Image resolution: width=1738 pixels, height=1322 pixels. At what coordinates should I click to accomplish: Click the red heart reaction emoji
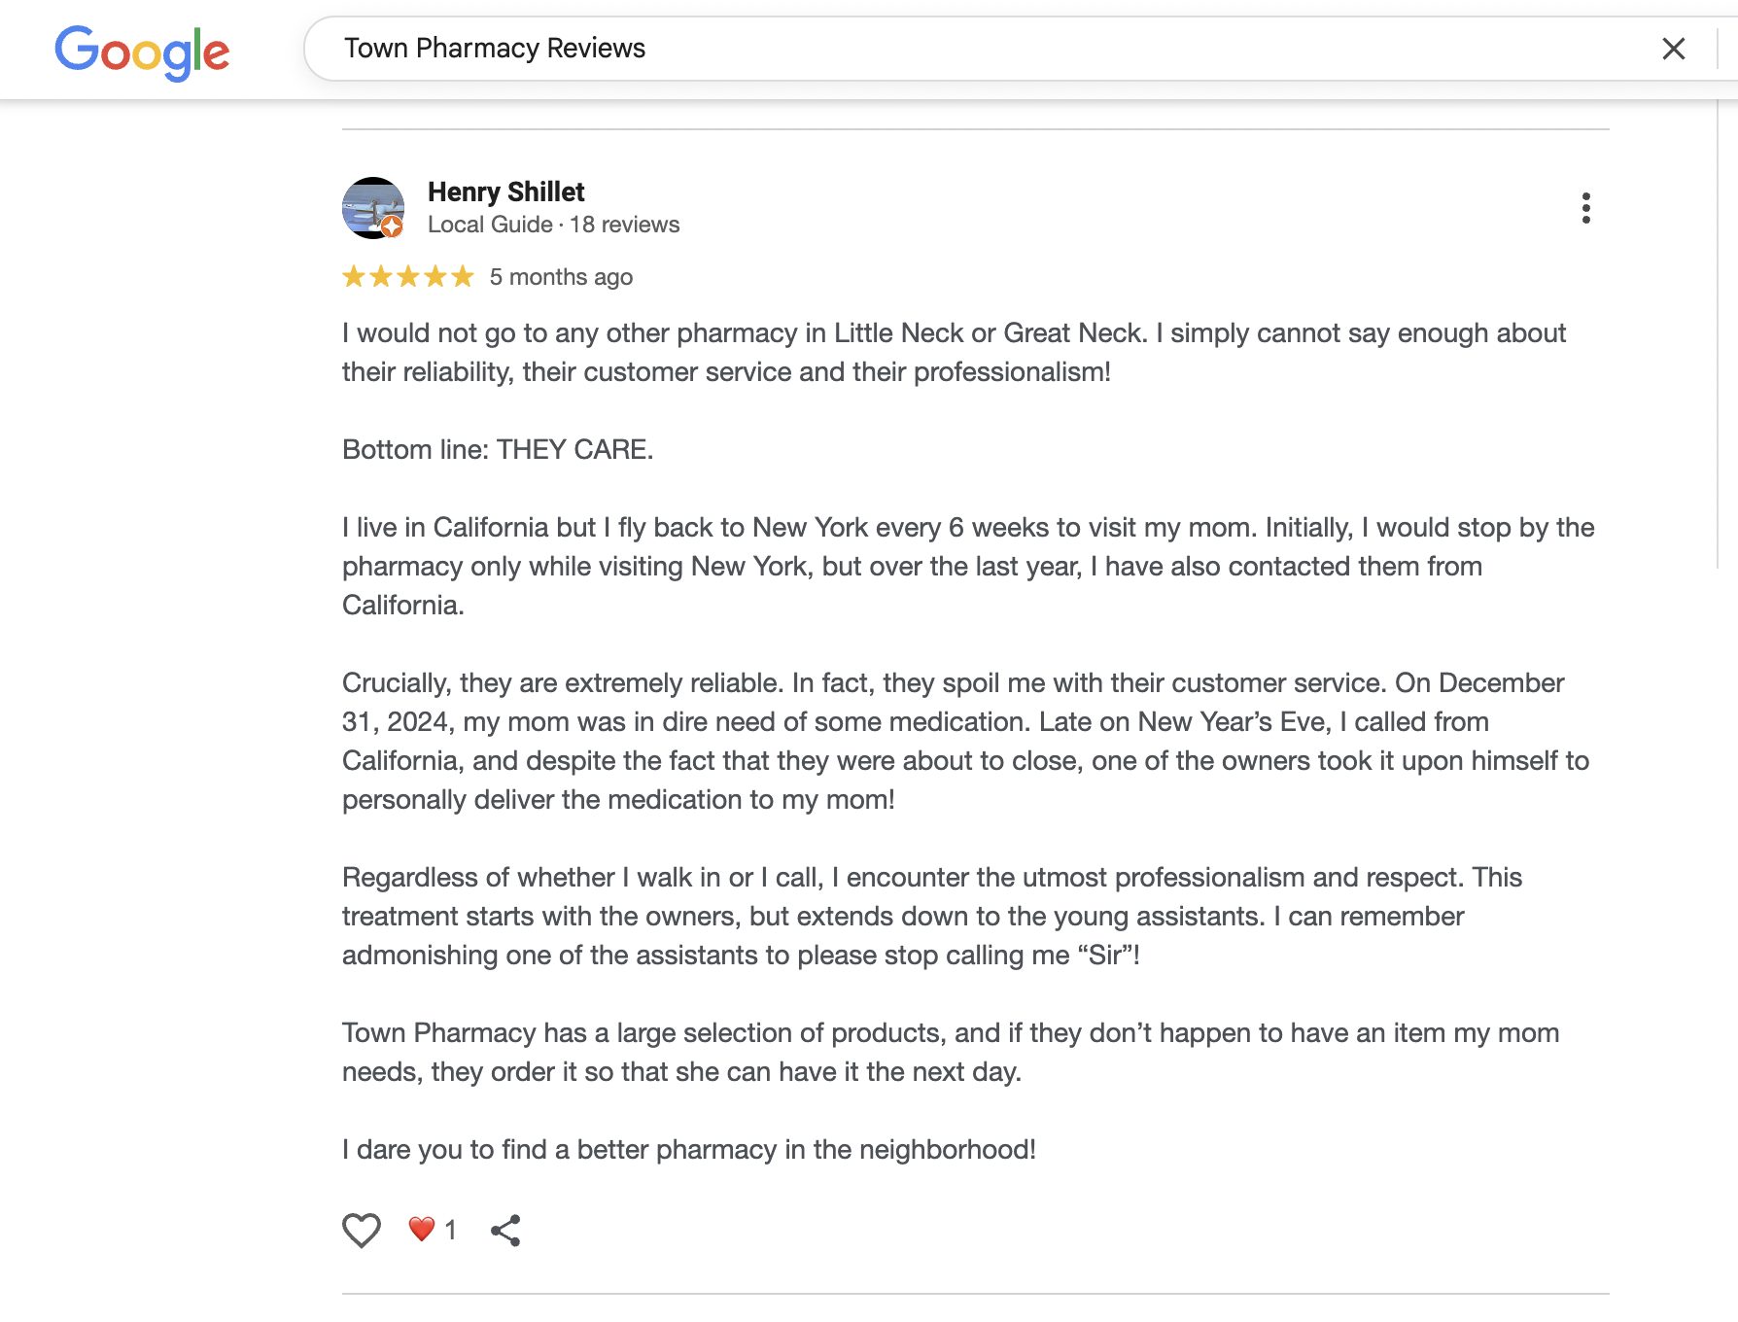coord(421,1230)
